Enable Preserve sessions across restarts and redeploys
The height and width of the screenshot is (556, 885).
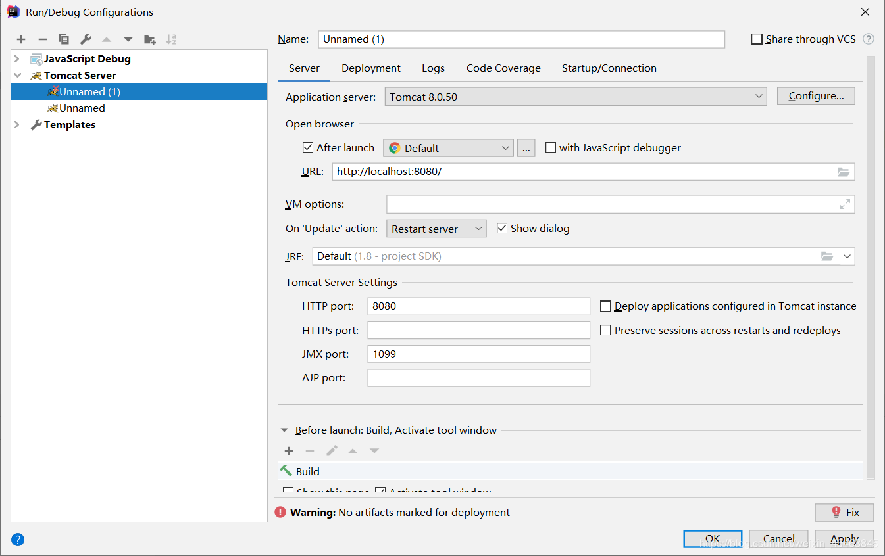606,331
